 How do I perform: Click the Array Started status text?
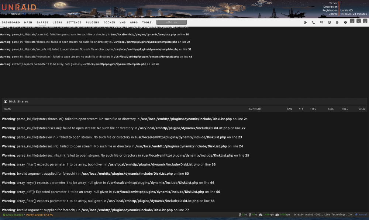[x=14, y=215]
